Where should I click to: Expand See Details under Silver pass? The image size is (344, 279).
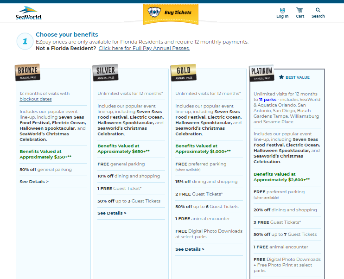pos(112,213)
